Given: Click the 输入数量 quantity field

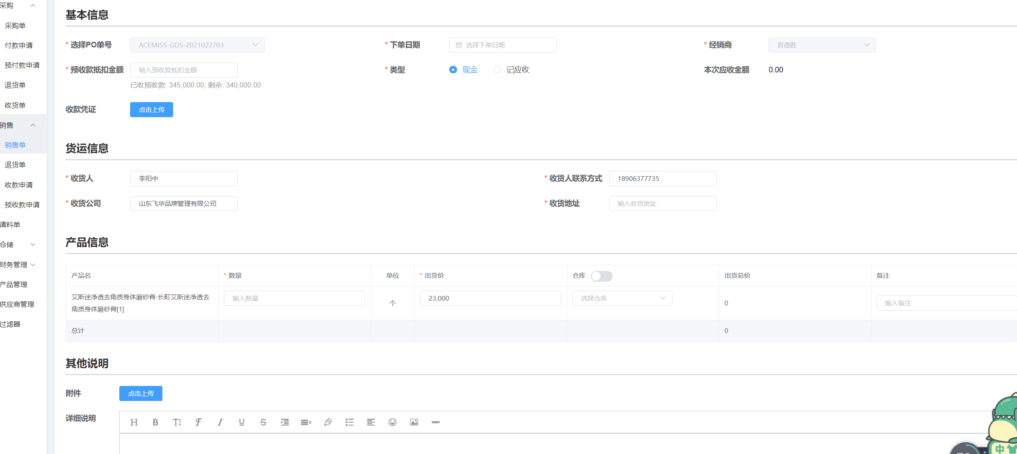Looking at the screenshot, I should click(295, 299).
